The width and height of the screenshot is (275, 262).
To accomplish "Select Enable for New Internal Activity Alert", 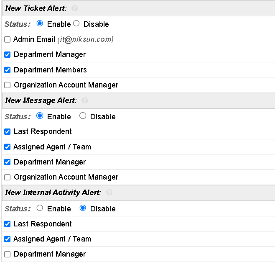I will [x=40, y=208].
